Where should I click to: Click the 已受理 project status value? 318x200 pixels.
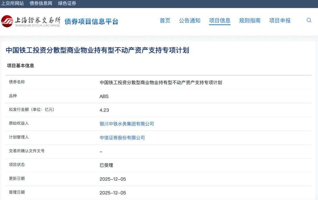106,165
